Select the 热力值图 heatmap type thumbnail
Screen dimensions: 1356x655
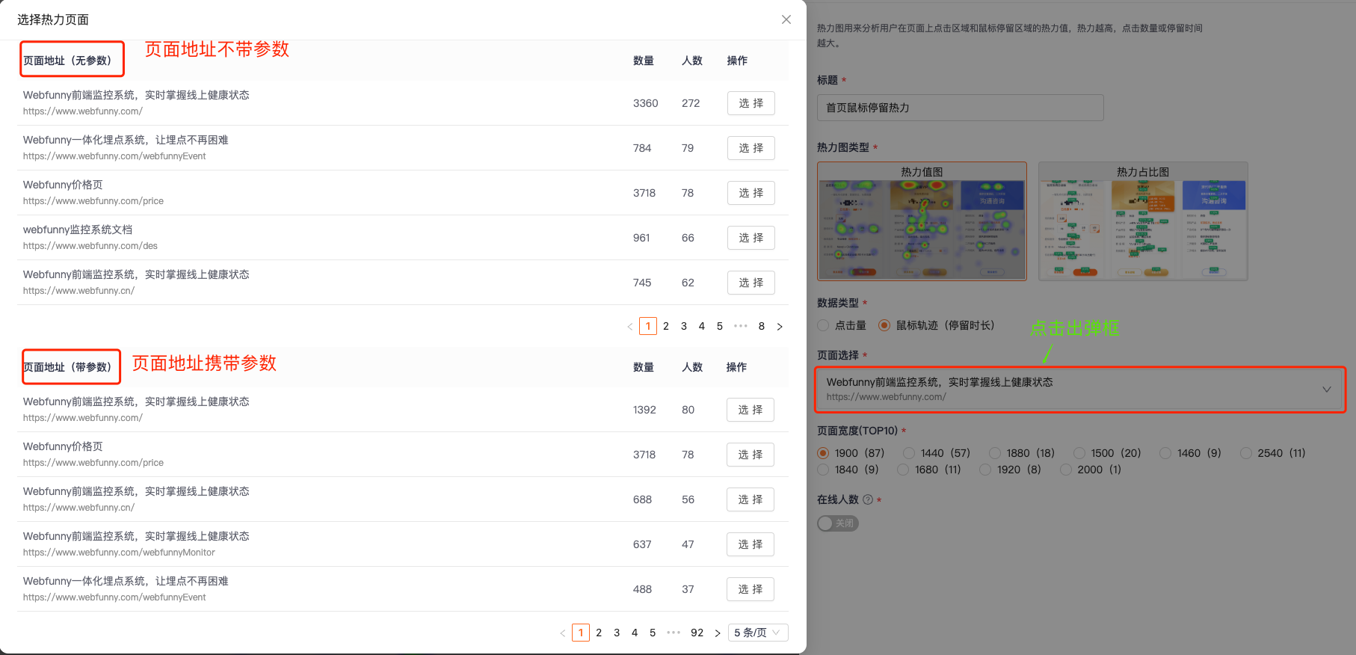(922, 221)
